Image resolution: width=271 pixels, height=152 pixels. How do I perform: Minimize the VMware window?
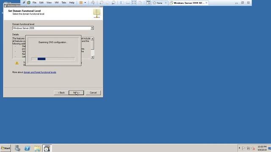click(x=236, y=3)
